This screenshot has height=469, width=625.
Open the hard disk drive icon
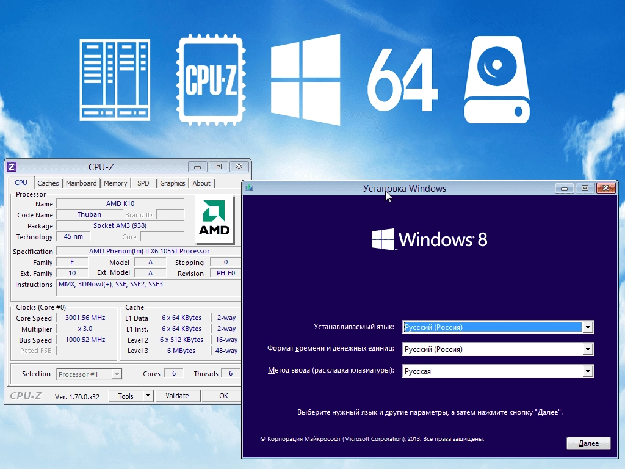(497, 80)
